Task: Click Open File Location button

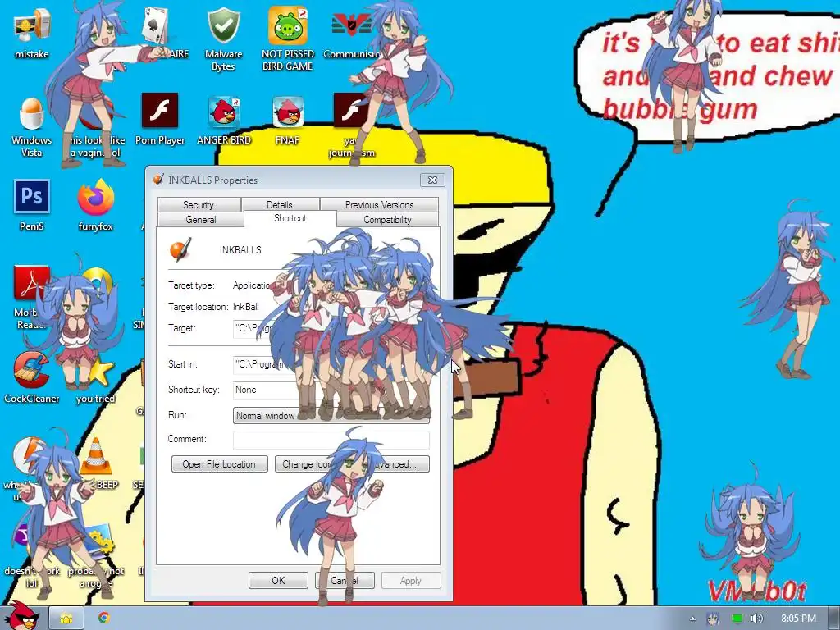Action: click(x=219, y=464)
